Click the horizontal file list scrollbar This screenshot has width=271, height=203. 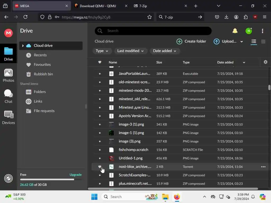173,189
